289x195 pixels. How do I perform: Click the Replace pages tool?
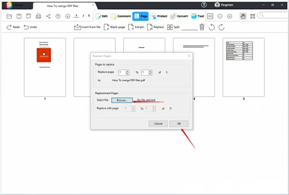(x=156, y=27)
